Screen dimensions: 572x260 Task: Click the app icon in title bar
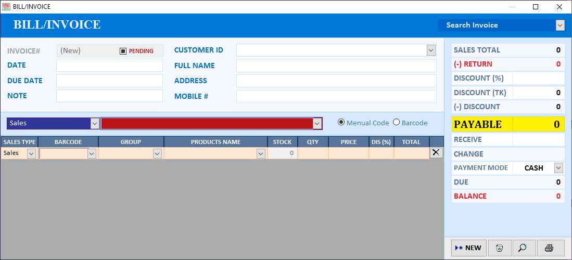pyautogui.click(x=6, y=7)
